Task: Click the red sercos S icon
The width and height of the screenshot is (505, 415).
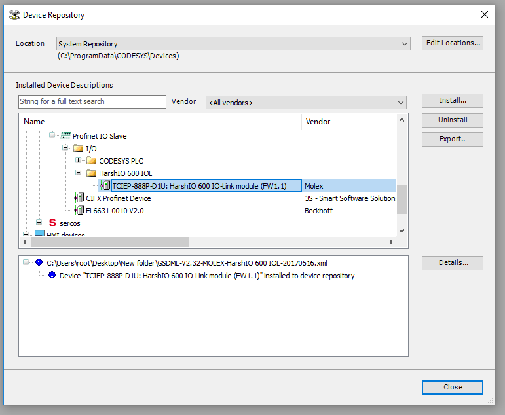Action: [x=52, y=223]
